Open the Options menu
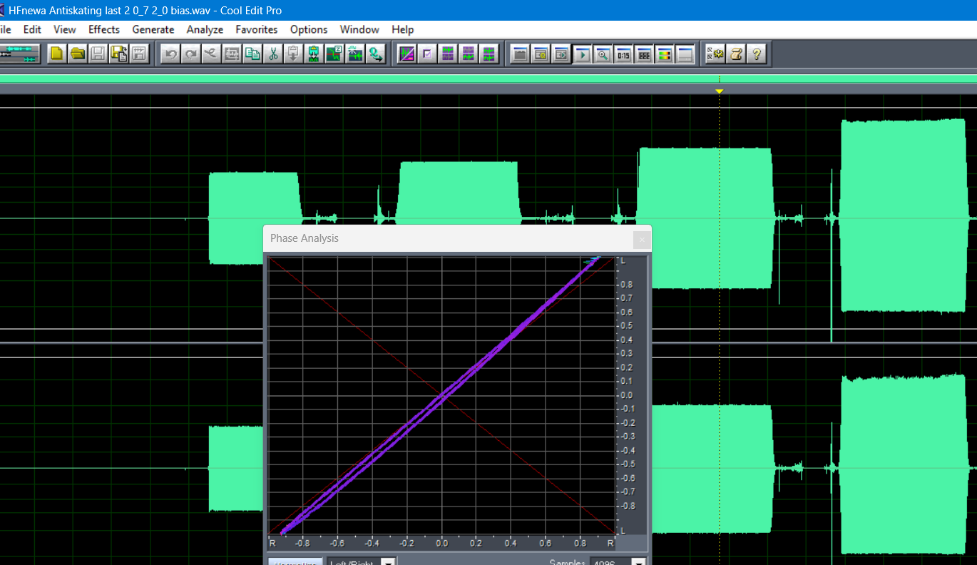The width and height of the screenshot is (977, 565). click(x=309, y=29)
